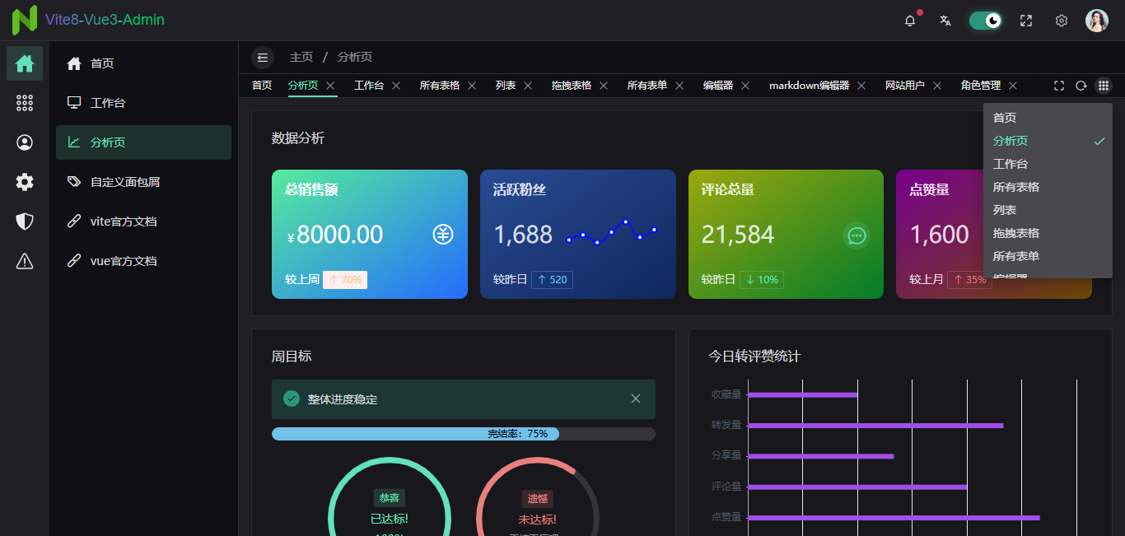Close the 工作台 tab

pyautogui.click(x=396, y=86)
